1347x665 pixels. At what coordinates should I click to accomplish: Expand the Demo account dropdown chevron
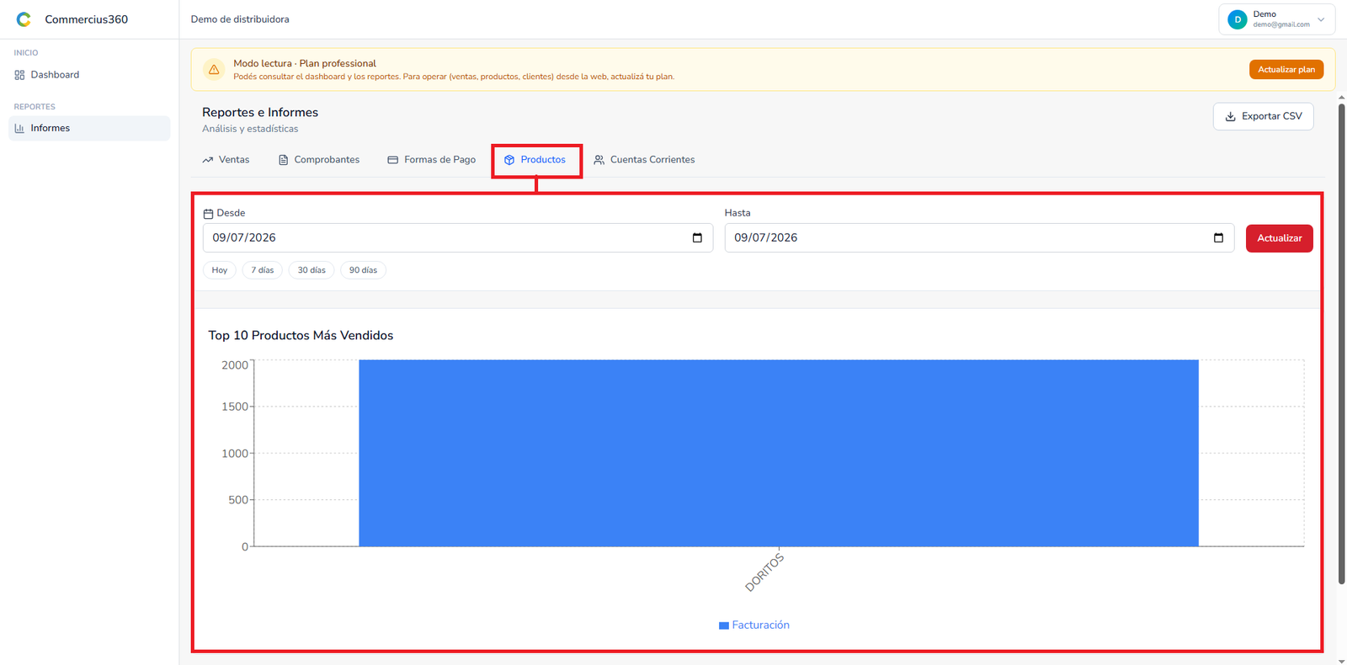tap(1321, 19)
